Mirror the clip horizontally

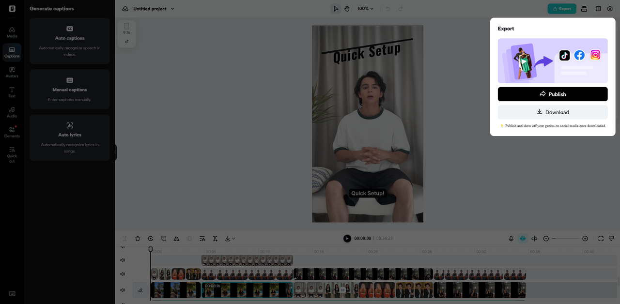pyautogui.click(x=176, y=238)
